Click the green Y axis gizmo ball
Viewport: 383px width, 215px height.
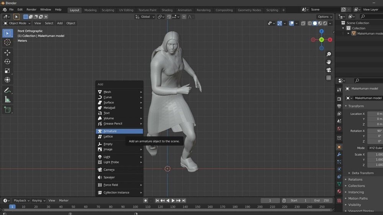[x=322, y=40]
